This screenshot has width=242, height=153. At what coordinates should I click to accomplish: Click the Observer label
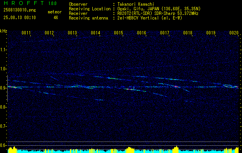(x=78, y=4)
